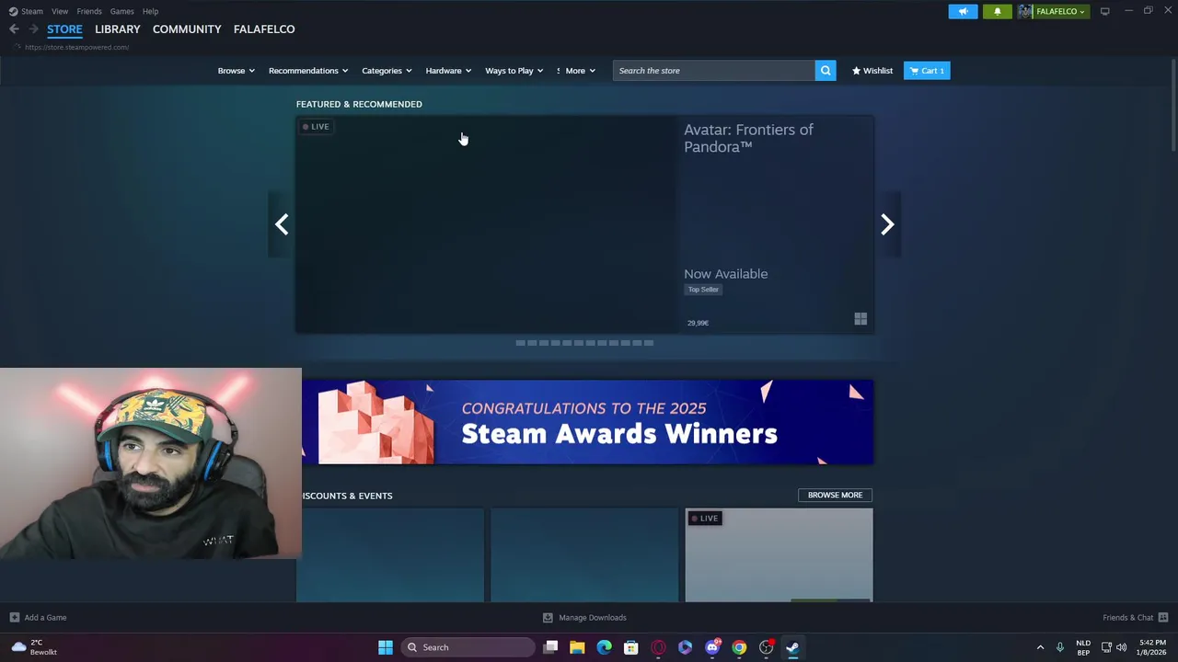
Task: Open the Help menu
Action: point(150,11)
